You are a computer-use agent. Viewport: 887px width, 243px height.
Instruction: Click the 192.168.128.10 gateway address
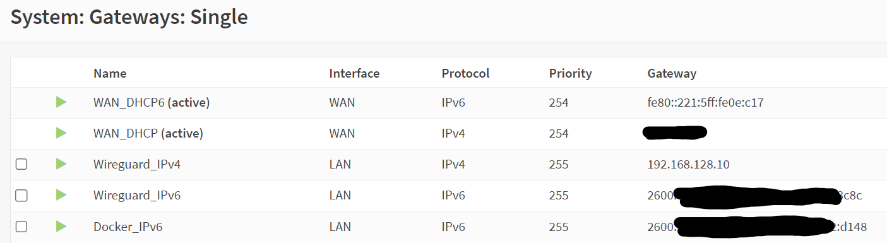click(x=689, y=165)
